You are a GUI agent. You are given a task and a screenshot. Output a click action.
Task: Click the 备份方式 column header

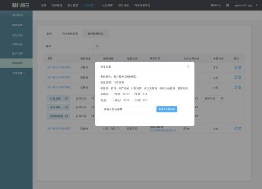(x=218, y=59)
